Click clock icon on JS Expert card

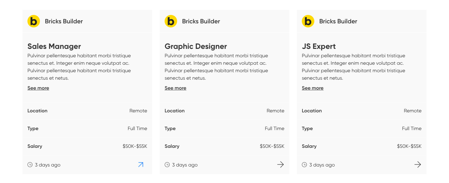point(304,165)
